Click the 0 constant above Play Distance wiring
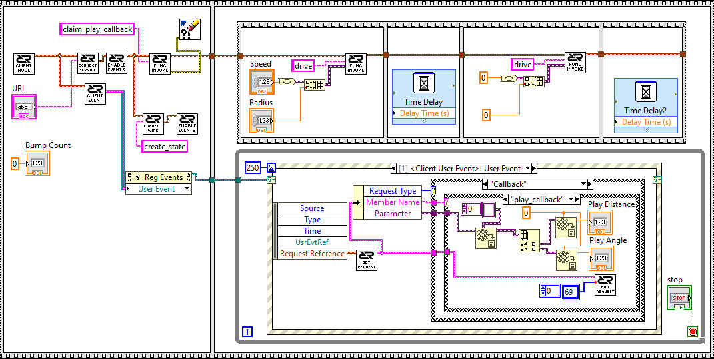The image size is (714, 359). click(x=526, y=212)
